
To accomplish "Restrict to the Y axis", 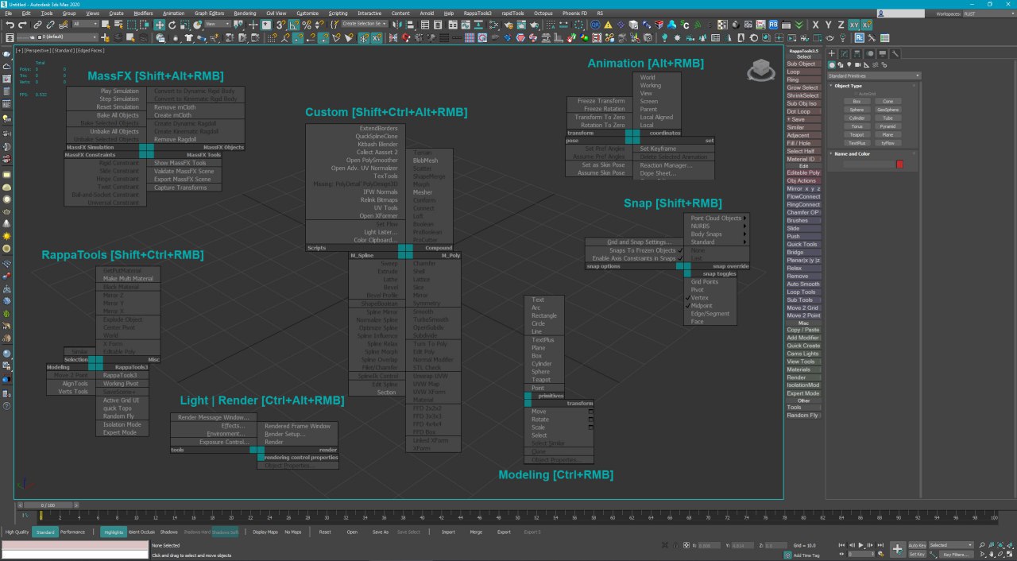I will click(828, 25).
